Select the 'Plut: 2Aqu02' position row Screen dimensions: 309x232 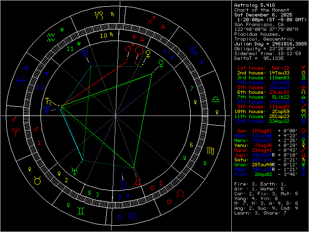point(270,174)
